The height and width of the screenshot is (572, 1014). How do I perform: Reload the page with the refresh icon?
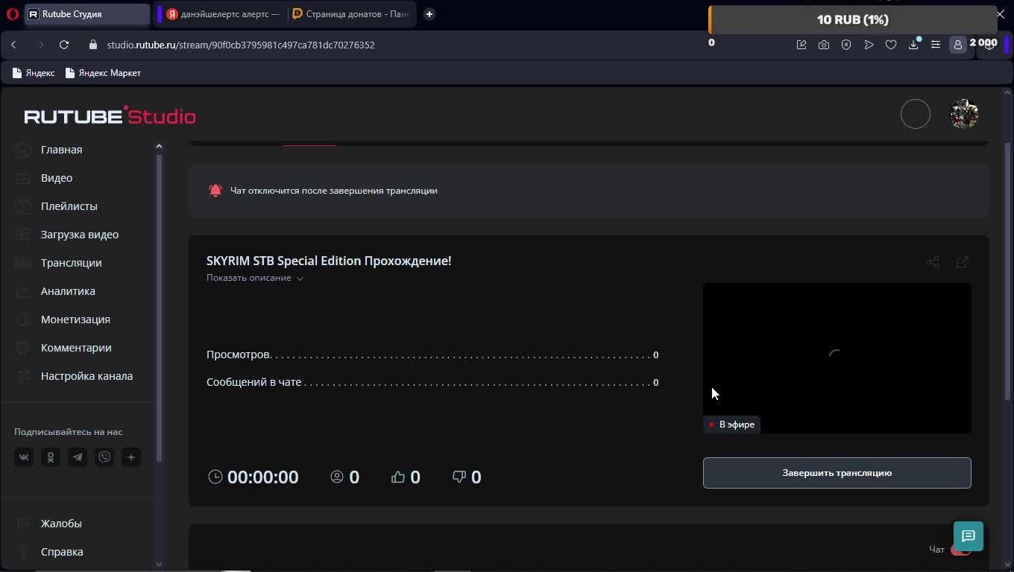64,45
